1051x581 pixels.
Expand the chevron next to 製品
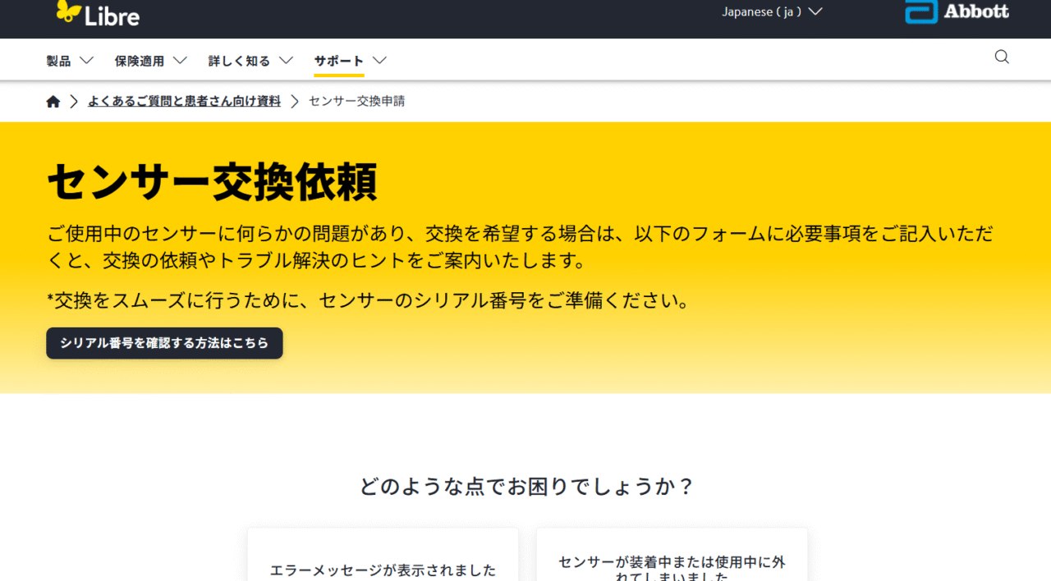click(86, 61)
